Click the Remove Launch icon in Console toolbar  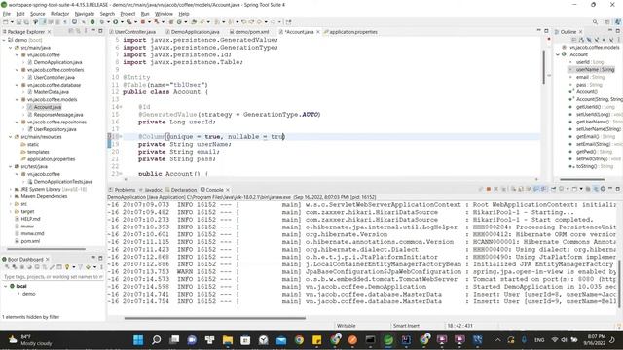495,189
